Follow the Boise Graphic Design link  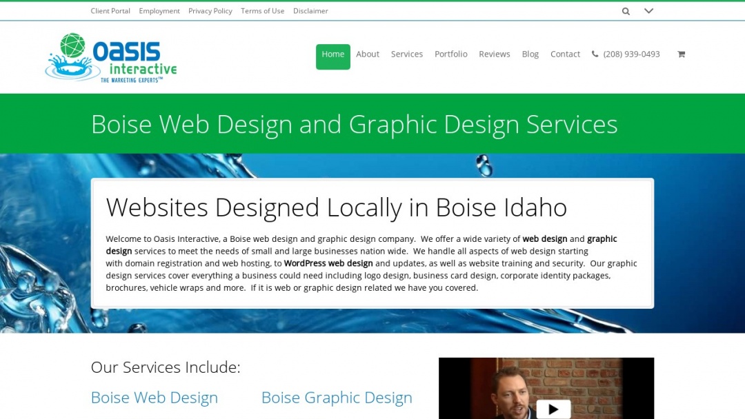337,398
